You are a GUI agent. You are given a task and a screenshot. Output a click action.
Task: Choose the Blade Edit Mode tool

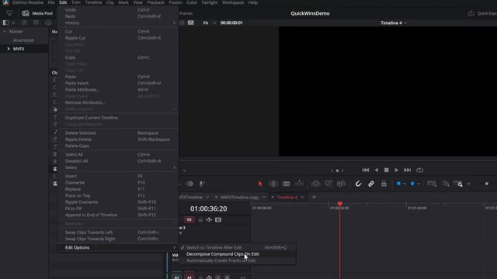(287, 184)
